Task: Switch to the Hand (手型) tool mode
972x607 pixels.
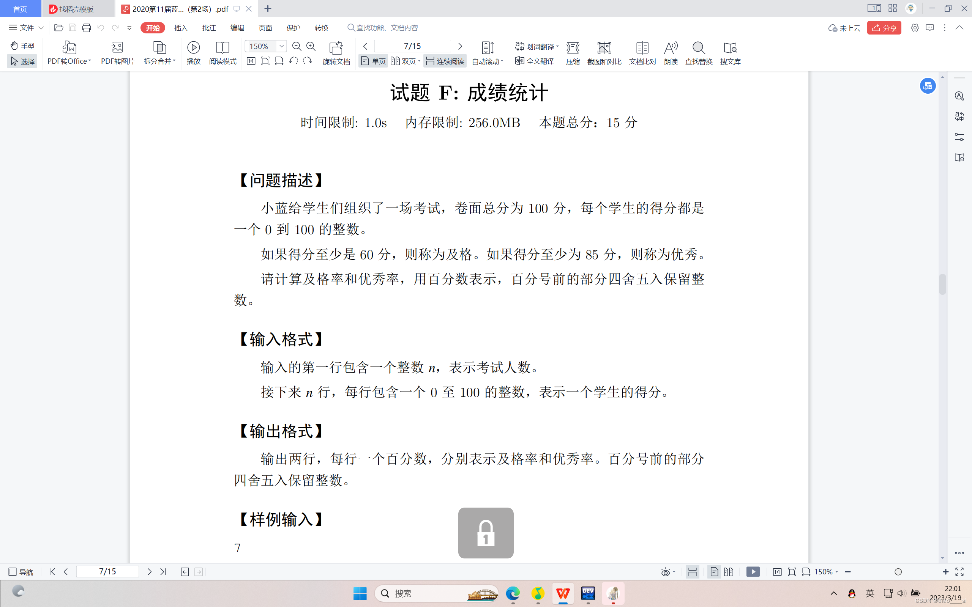Action: [x=22, y=46]
